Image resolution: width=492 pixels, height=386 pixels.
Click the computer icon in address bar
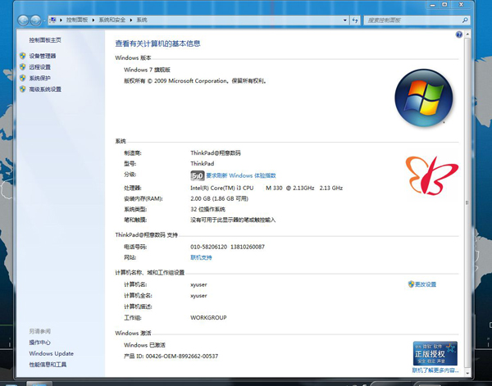53,20
